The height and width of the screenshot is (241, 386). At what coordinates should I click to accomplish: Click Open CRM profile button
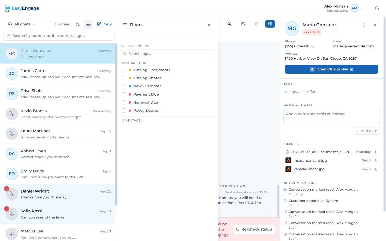coord(332,69)
